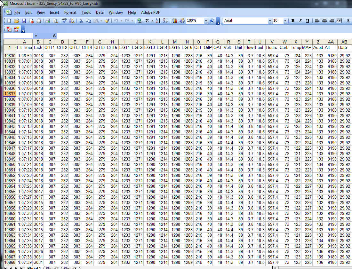This screenshot has width=352, height=269.
Task: Open the Print Preview tool
Action: [55, 21]
